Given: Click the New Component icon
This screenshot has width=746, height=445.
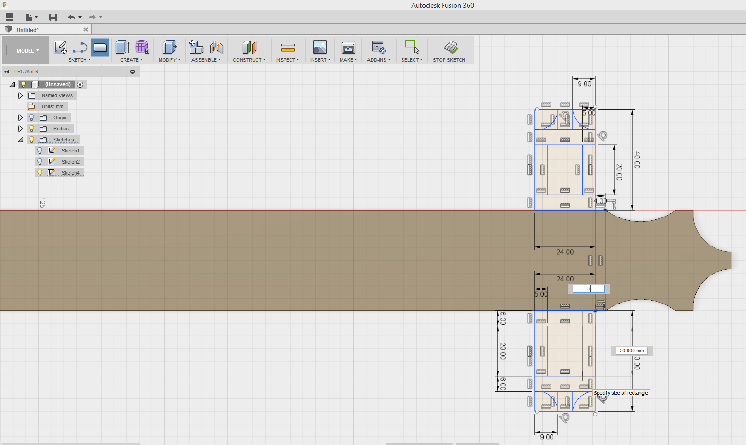Looking at the screenshot, I should pos(196,47).
